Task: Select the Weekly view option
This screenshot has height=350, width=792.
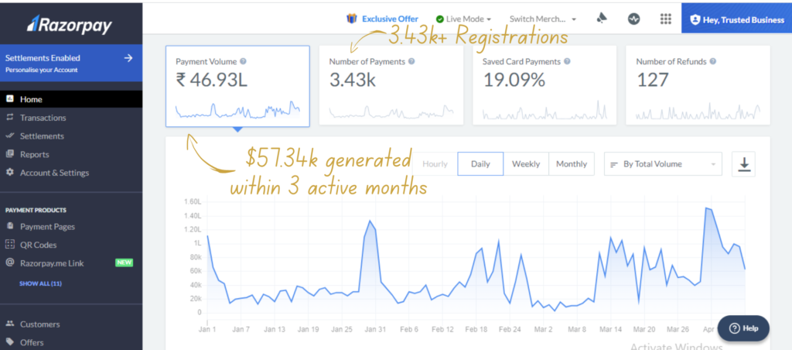Action: (526, 164)
